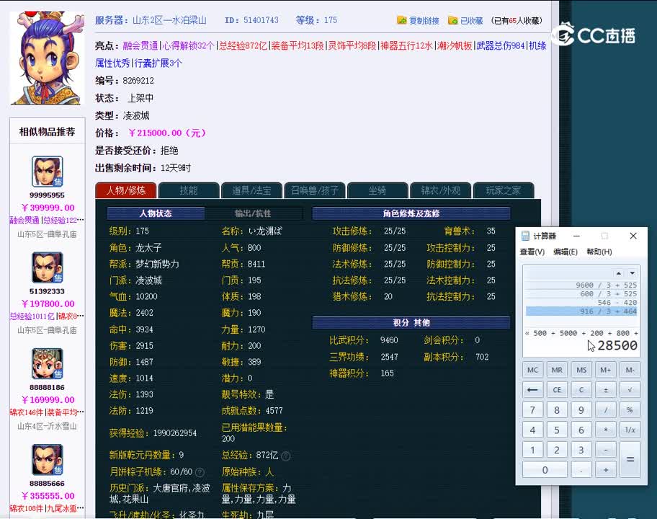Click help icon next to 总经验 872亿
The image size is (657, 519).
tap(286, 456)
